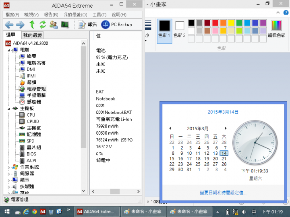Select the DMI tree item
290x217 pixels.
tap(31, 69)
